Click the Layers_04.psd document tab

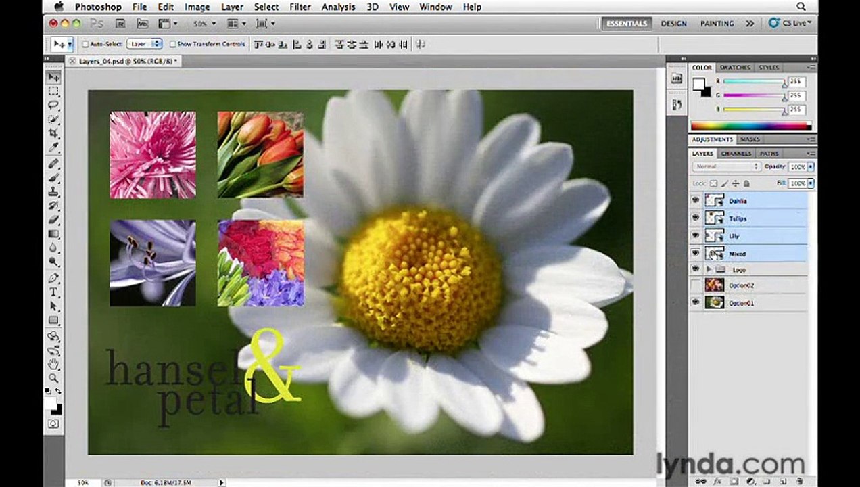(x=128, y=61)
